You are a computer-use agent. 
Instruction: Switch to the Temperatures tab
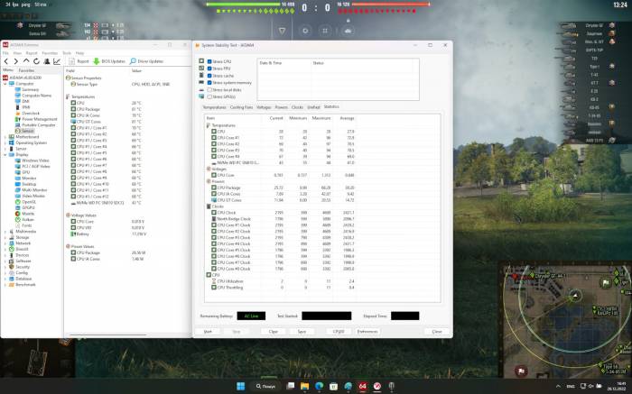point(214,107)
